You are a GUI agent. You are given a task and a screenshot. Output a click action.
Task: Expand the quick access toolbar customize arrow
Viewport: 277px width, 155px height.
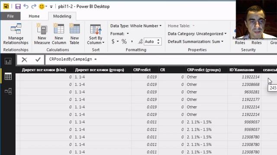coord(51,7)
